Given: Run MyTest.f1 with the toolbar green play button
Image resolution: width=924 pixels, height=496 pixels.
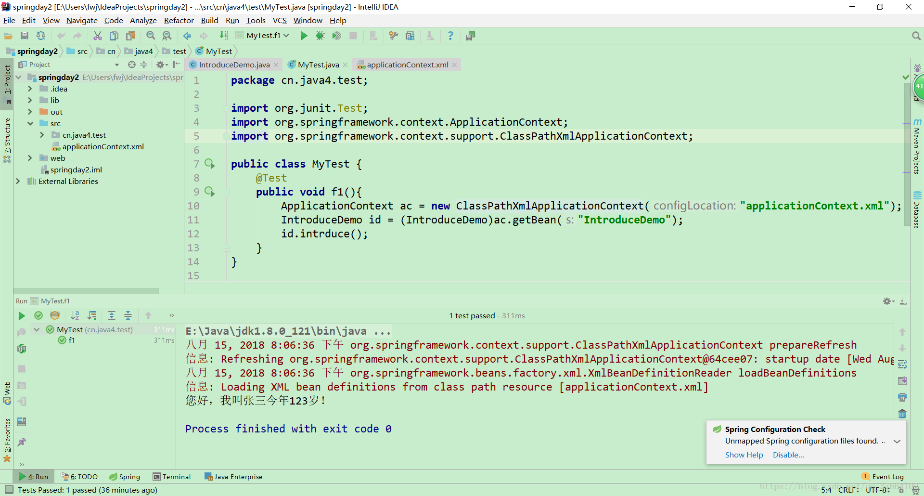Looking at the screenshot, I should coord(304,36).
